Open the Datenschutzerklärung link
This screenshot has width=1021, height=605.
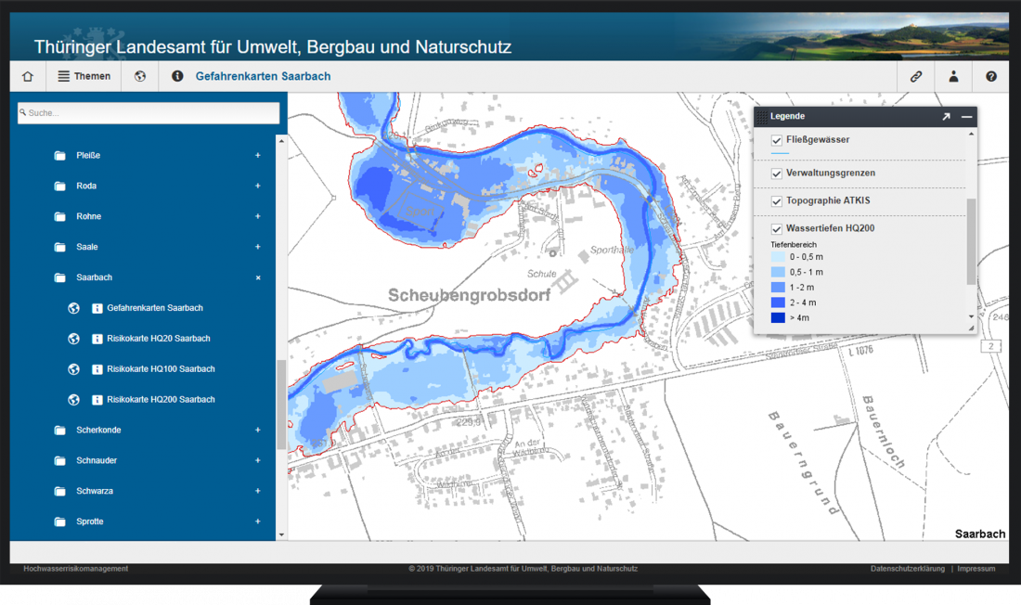point(907,569)
